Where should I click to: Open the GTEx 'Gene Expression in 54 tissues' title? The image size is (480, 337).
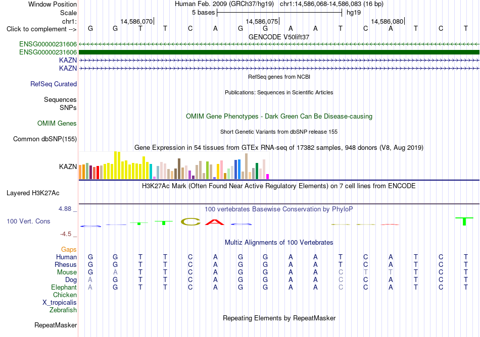(279, 148)
